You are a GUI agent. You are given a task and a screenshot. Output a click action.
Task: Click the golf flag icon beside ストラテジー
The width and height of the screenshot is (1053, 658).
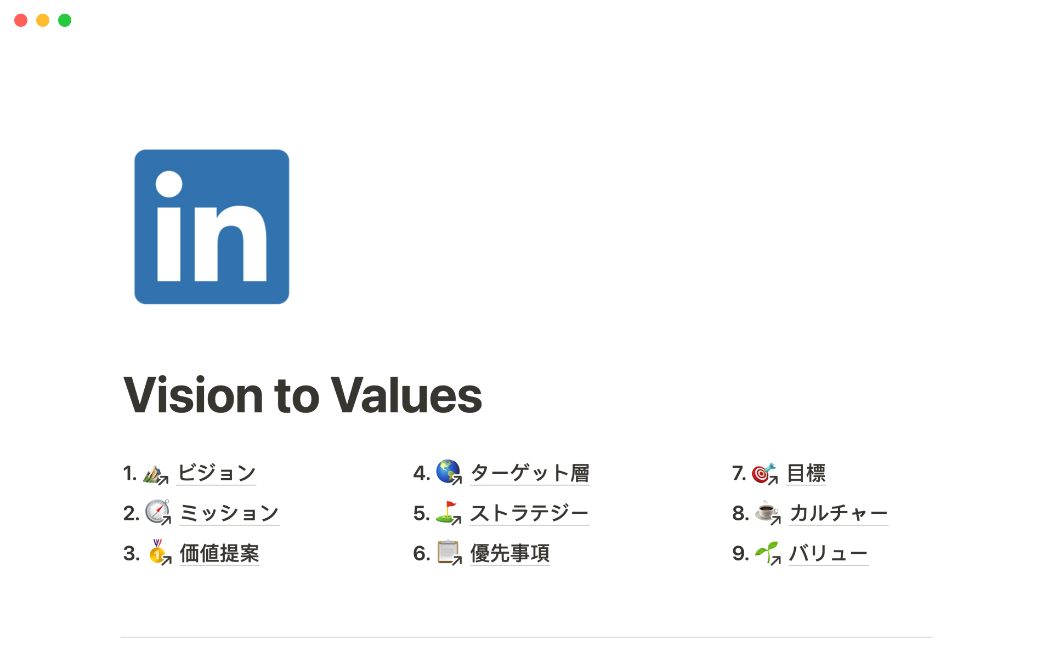pos(448,512)
